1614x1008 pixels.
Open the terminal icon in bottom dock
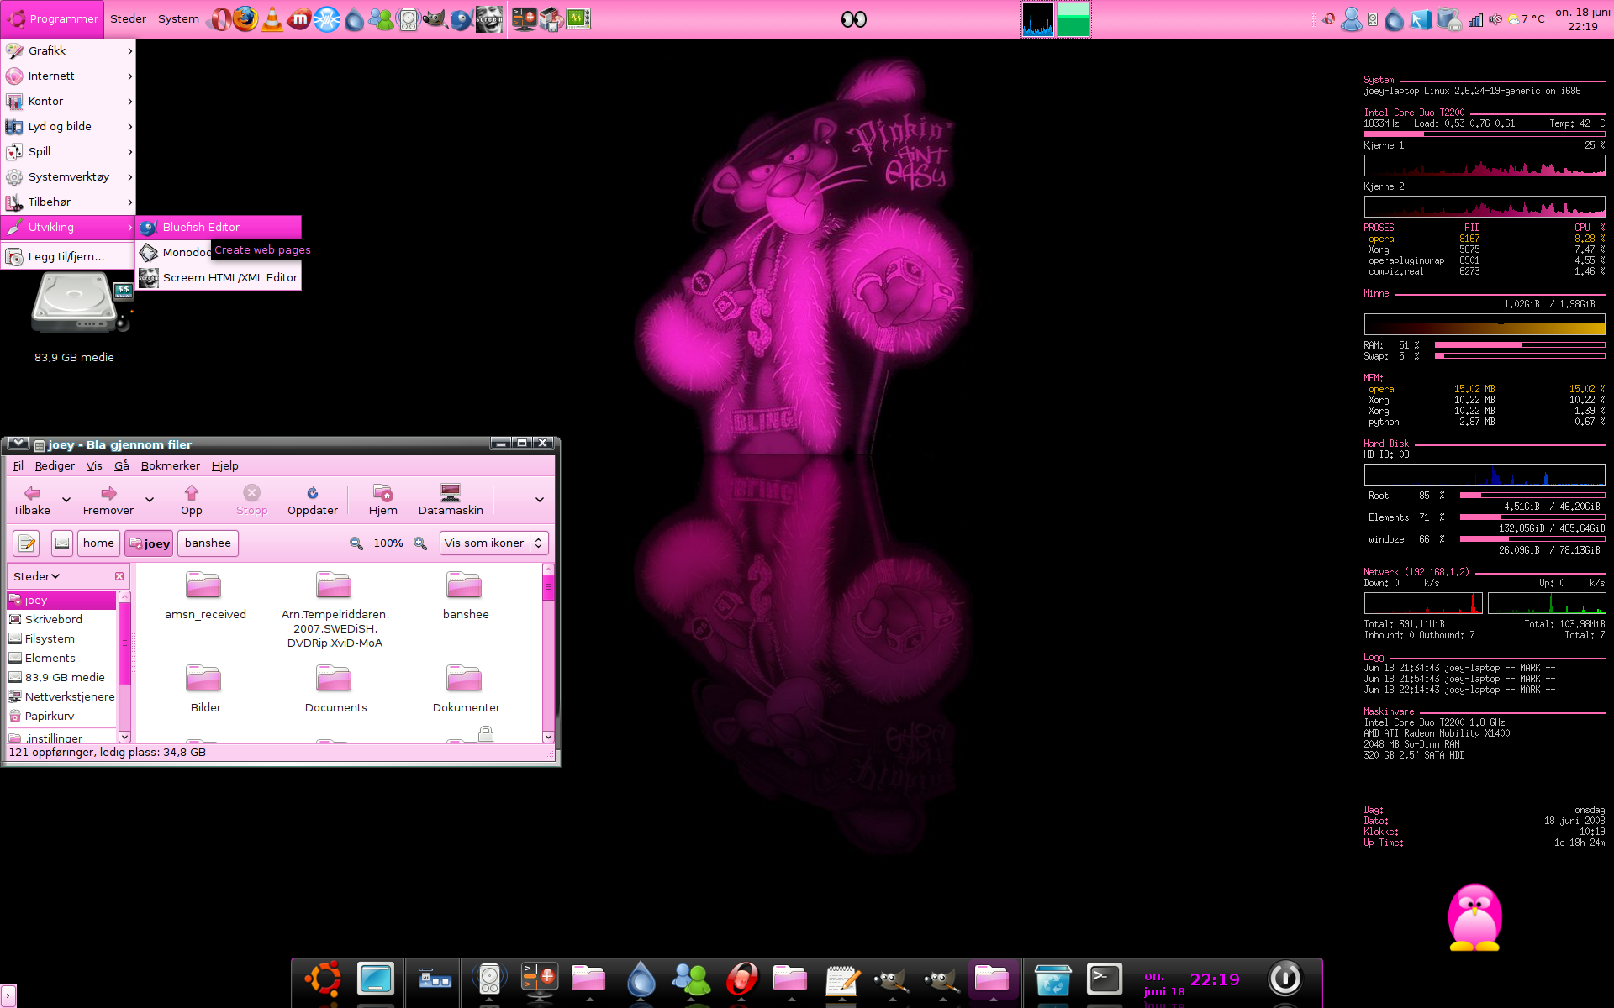[x=1105, y=979]
